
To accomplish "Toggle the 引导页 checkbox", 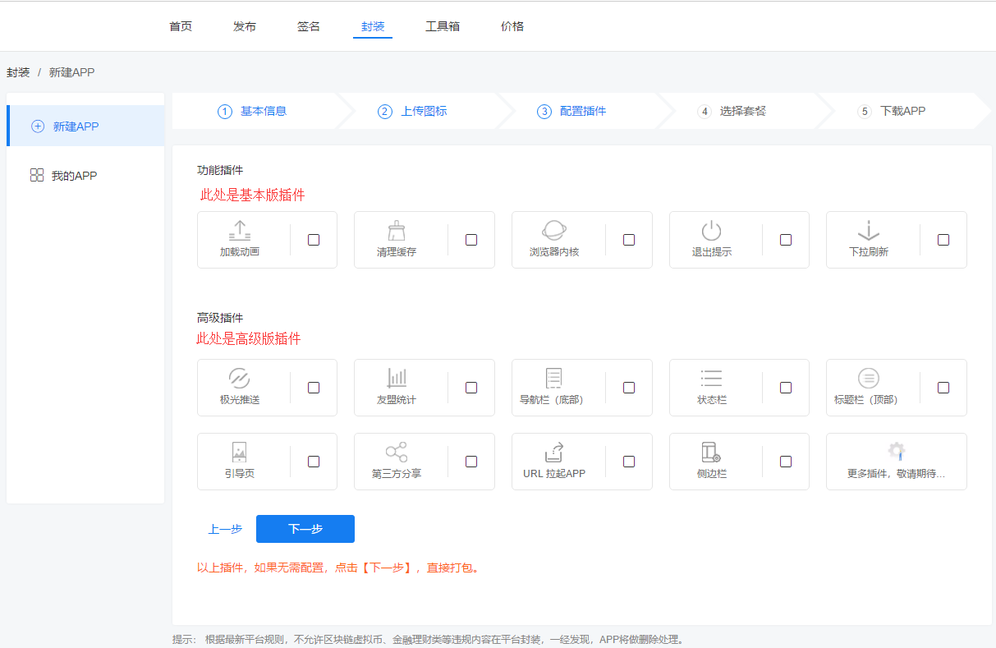I will (x=314, y=462).
